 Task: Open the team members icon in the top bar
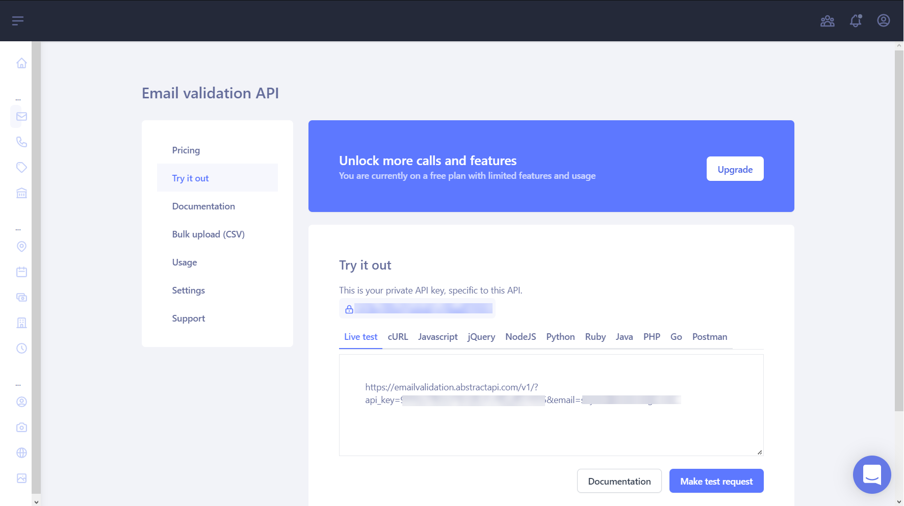tap(827, 21)
